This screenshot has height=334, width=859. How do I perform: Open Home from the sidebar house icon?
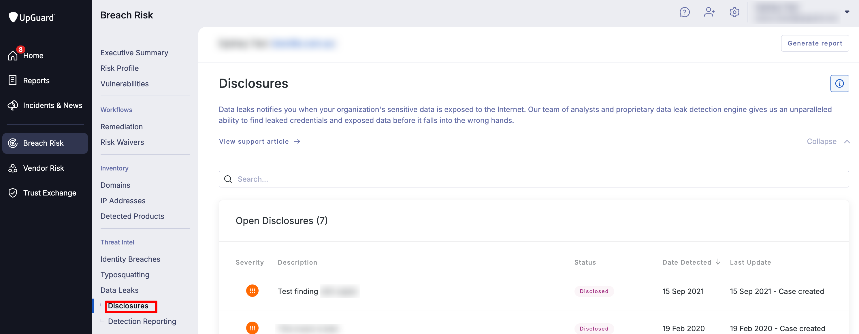(x=13, y=55)
